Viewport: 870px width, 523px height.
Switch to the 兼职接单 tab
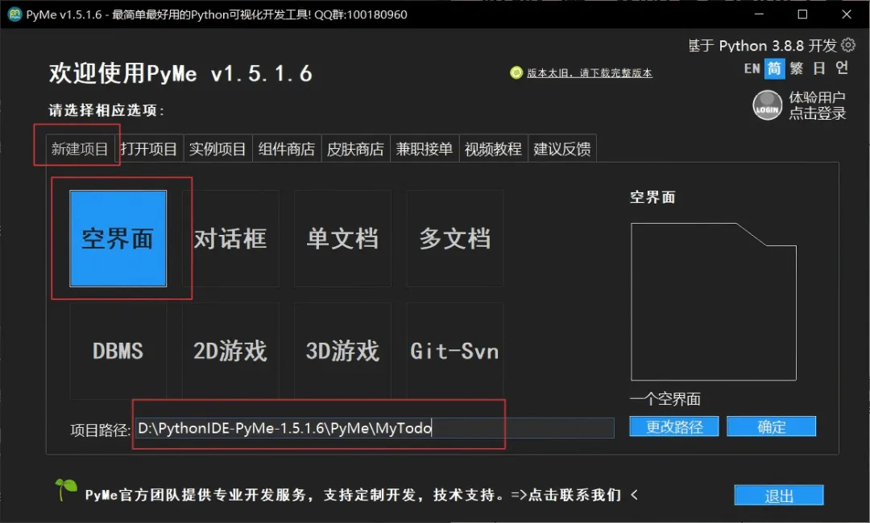(425, 149)
